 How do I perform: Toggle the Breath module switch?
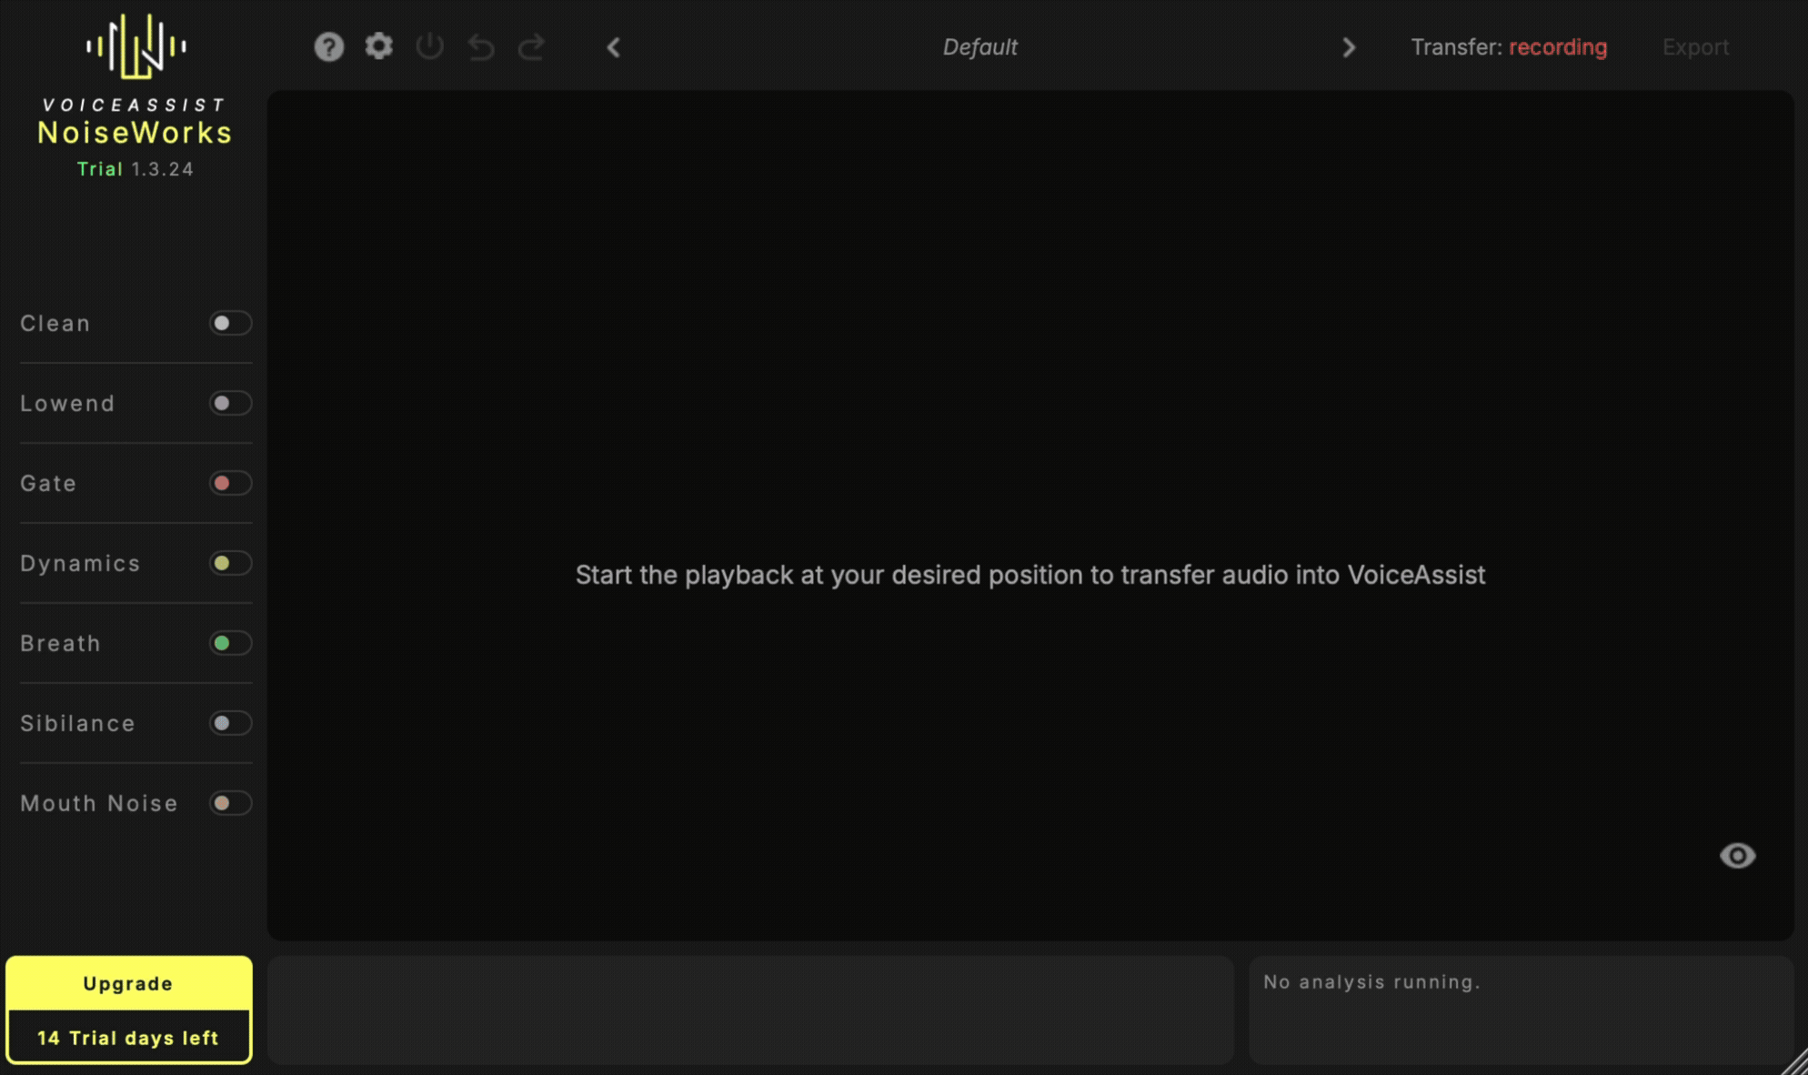point(230,643)
